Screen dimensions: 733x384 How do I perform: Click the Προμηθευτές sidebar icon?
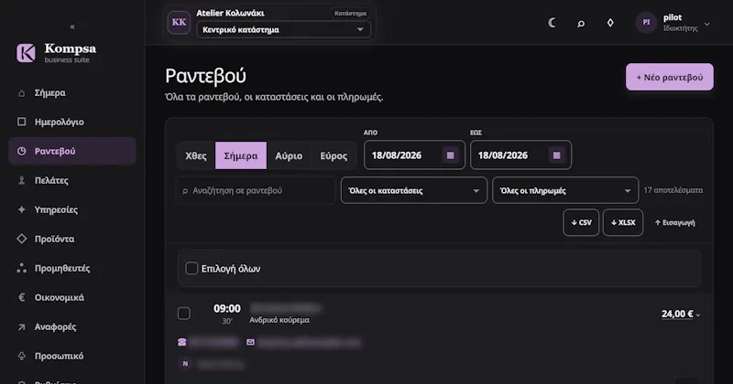click(21, 268)
